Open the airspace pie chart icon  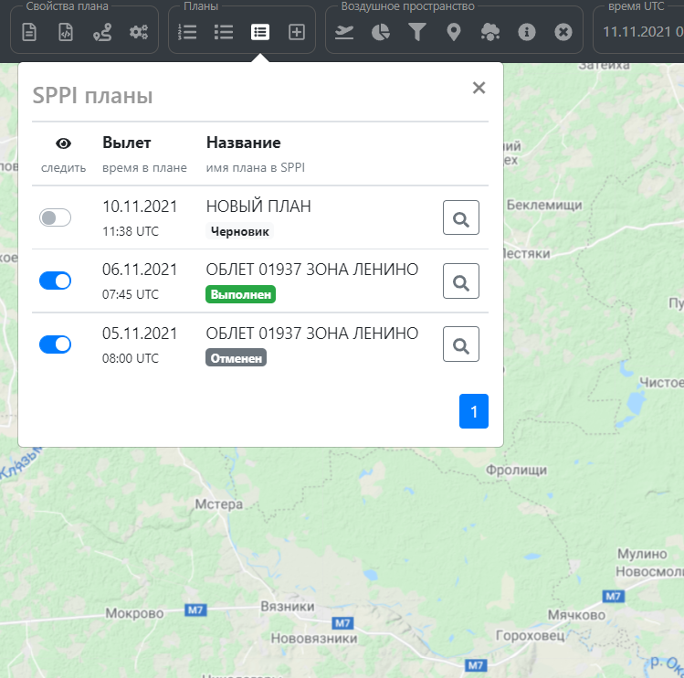point(381,32)
